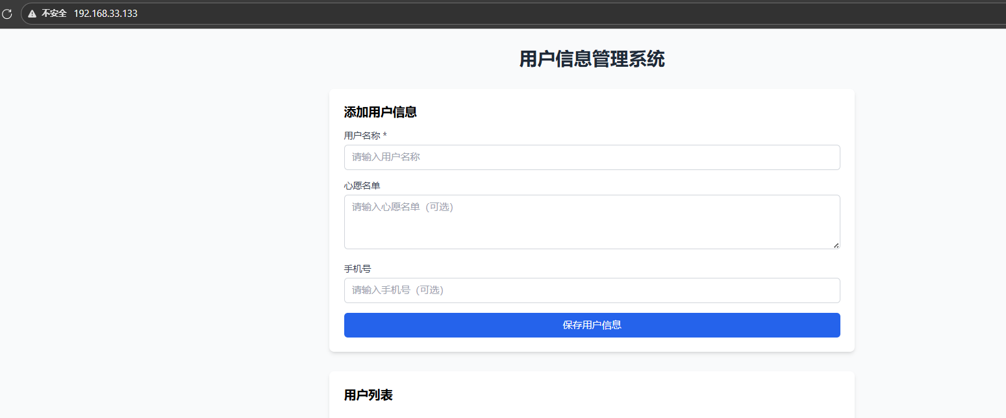Click the not-secure warning triangle icon
Screen dimensions: 1006x418
(32, 14)
